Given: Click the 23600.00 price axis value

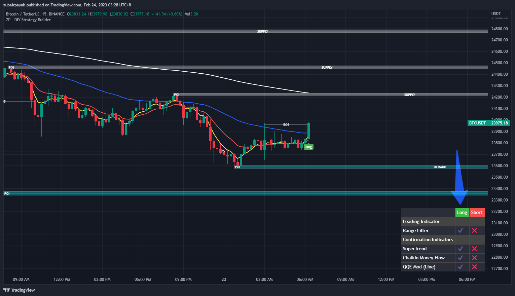Looking at the screenshot, I should pos(500,166).
